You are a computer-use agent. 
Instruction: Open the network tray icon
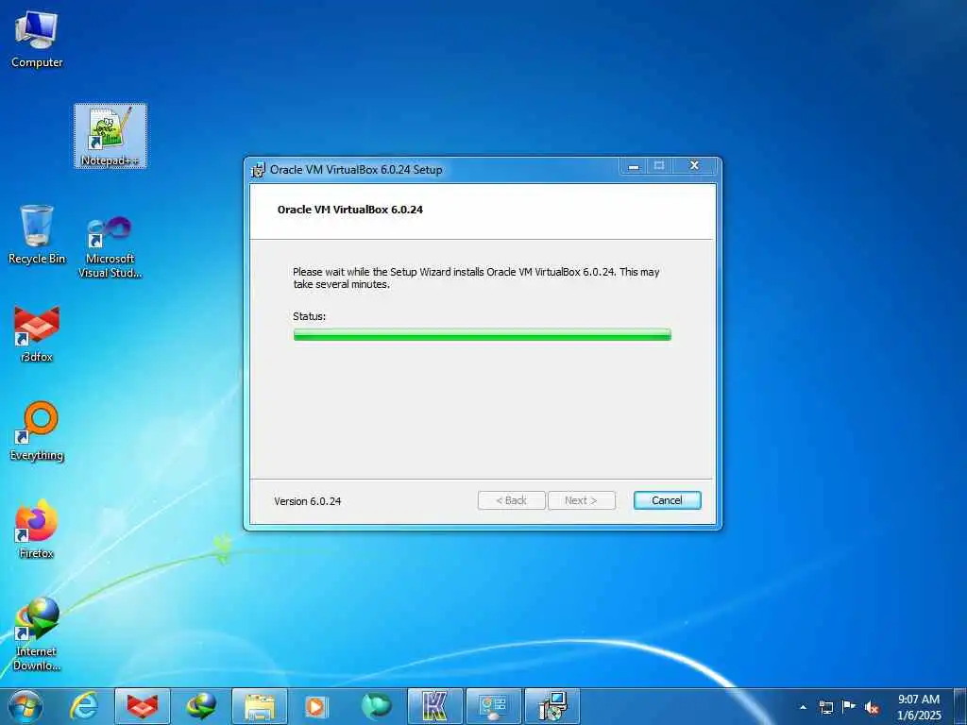click(x=825, y=707)
